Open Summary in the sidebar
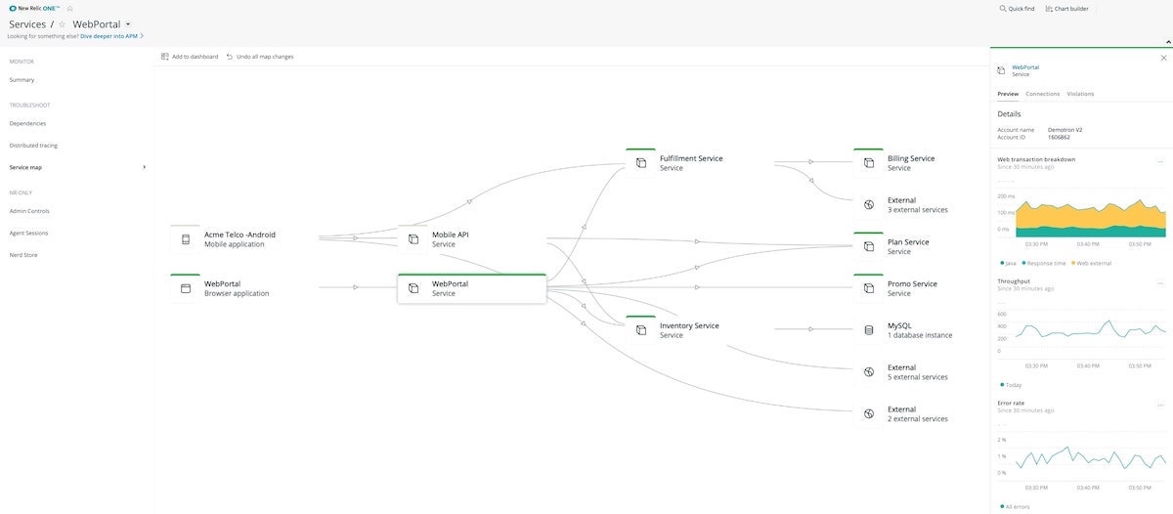 22,80
